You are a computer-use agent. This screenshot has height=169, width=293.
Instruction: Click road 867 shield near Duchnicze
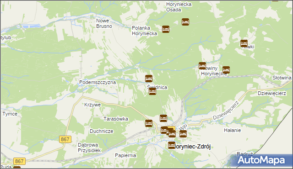coord(65,139)
